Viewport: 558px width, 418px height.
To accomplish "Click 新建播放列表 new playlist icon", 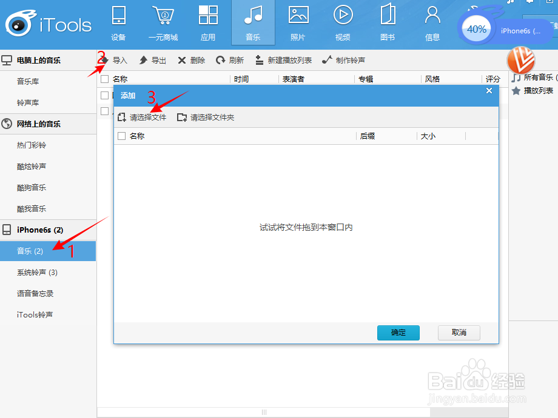I will pyautogui.click(x=260, y=60).
